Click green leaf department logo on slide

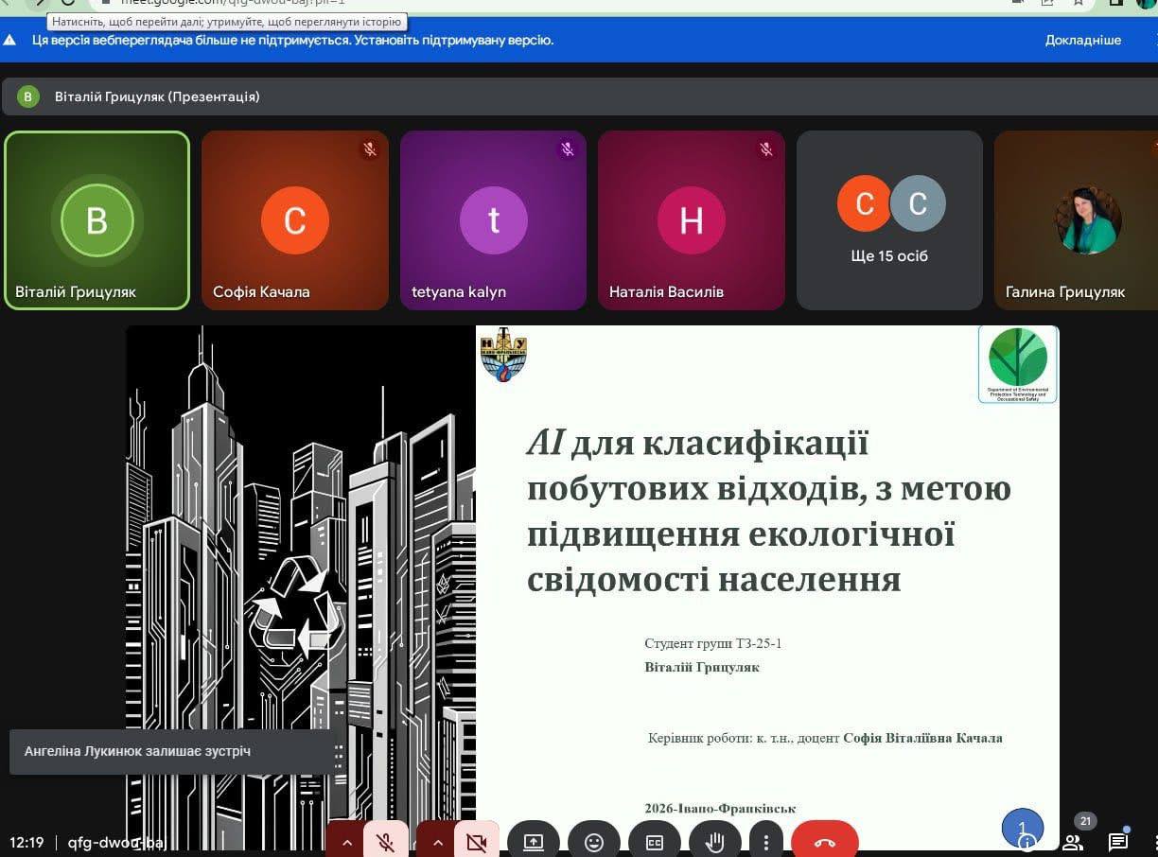pos(1018,364)
